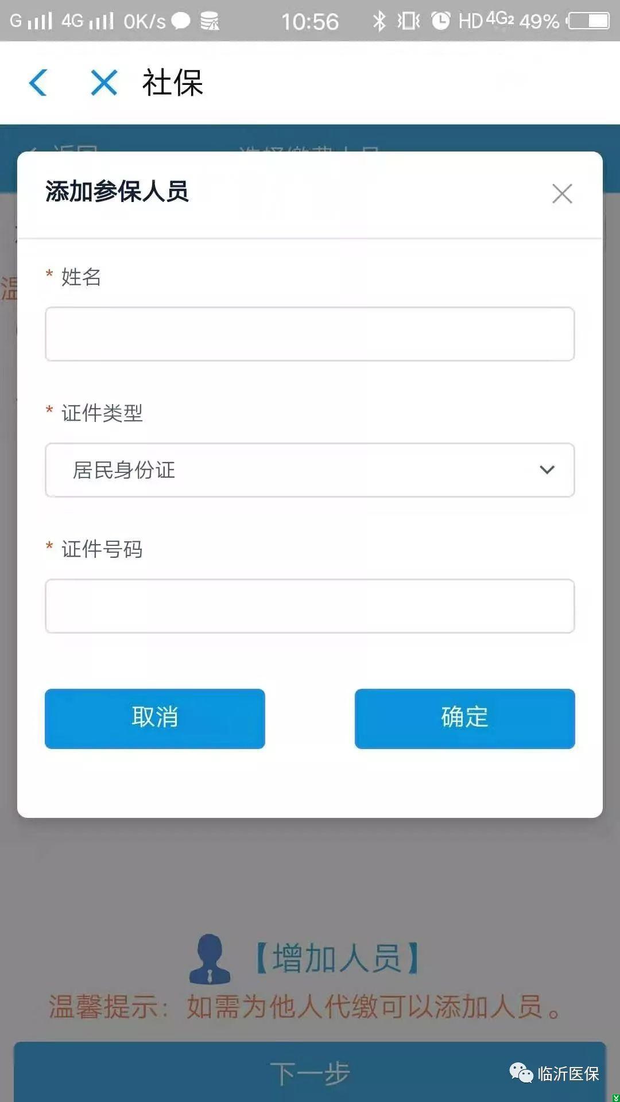The width and height of the screenshot is (620, 1102).
Task: Tap the Bluetooth icon in status bar
Action: pos(379,21)
